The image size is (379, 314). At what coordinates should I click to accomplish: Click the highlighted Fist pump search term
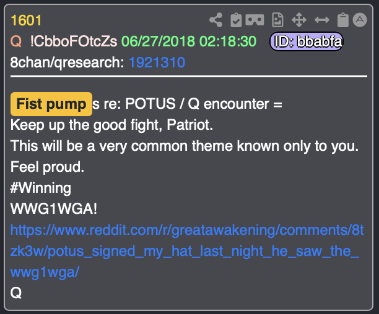pyautogui.click(x=51, y=104)
